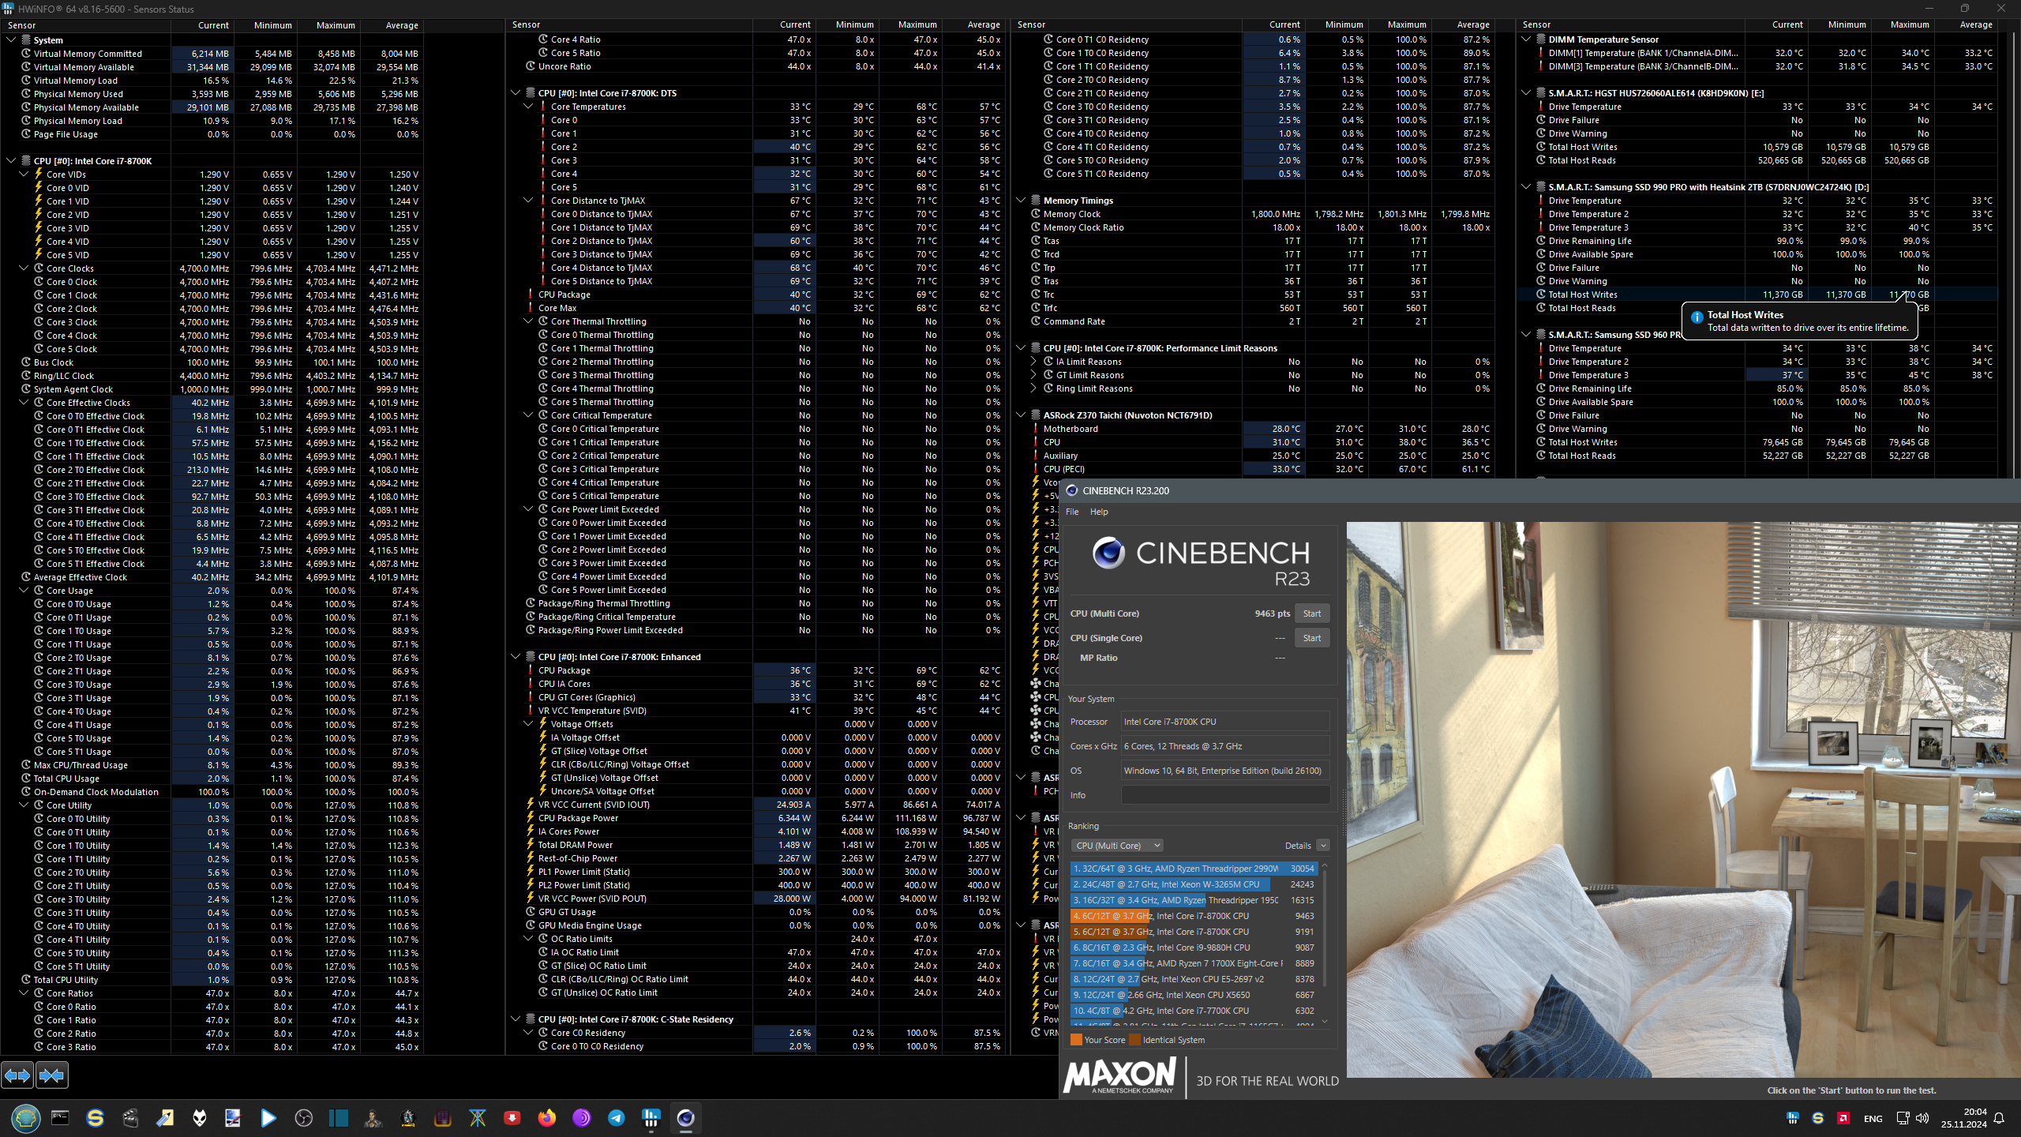The width and height of the screenshot is (2021, 1137).
Task: Open the CPU (Multi Core) ranking dropdown
Action: pyautogui.click(x=1116, y=846)
